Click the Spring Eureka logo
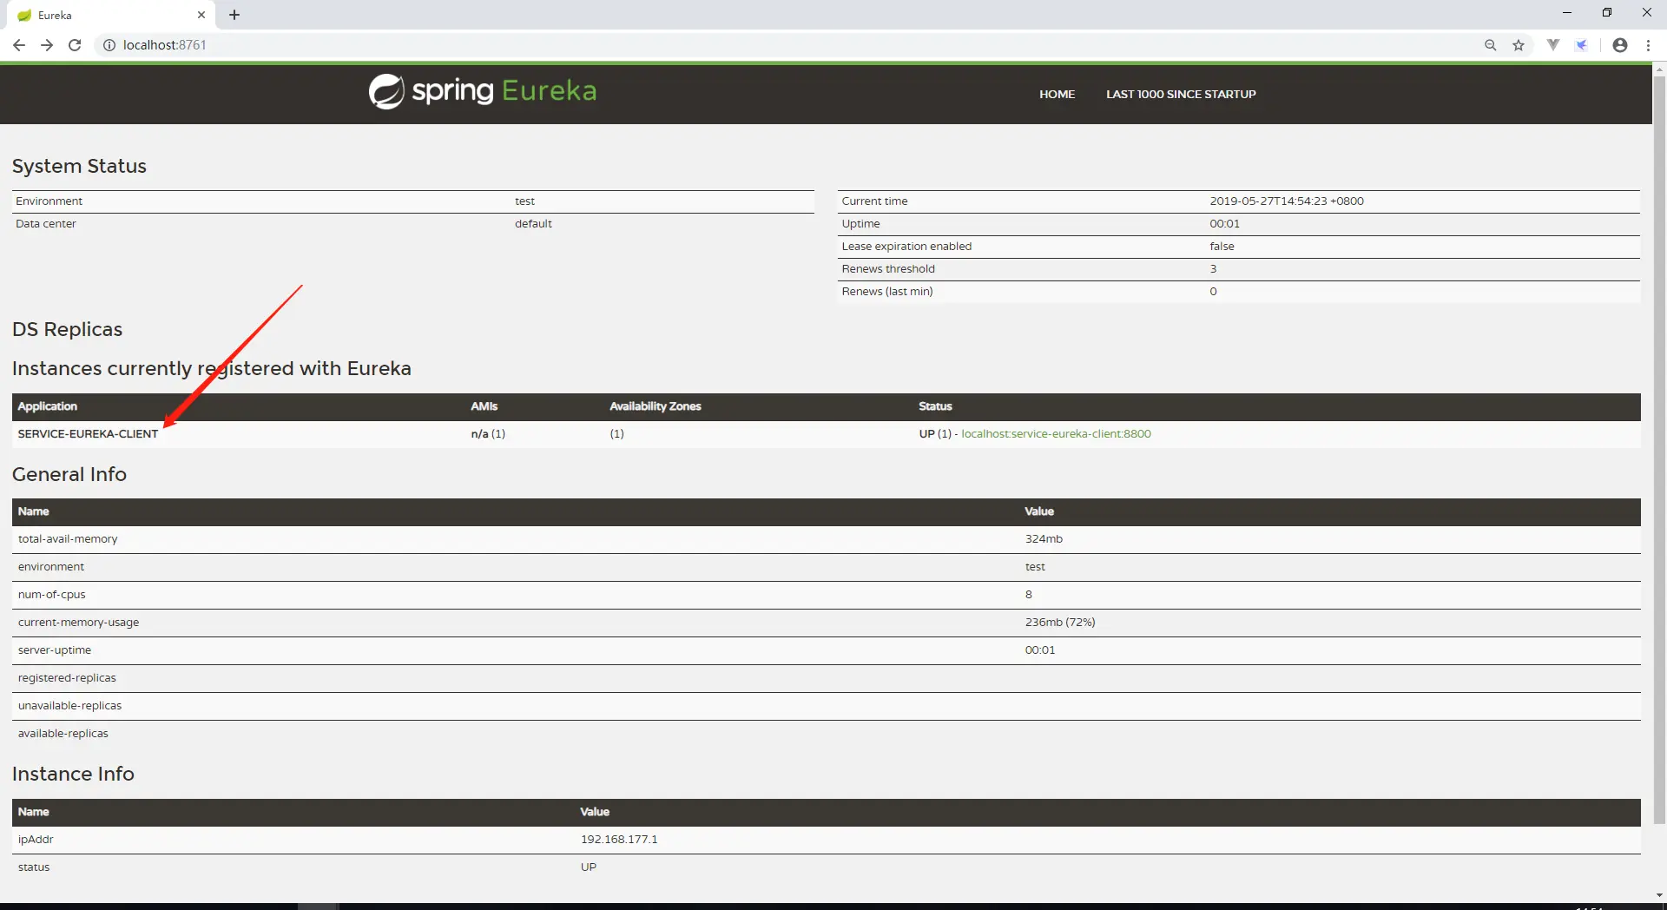Image resolution: width=1667 pixels, height=910 pixels. tap(483, 91)
